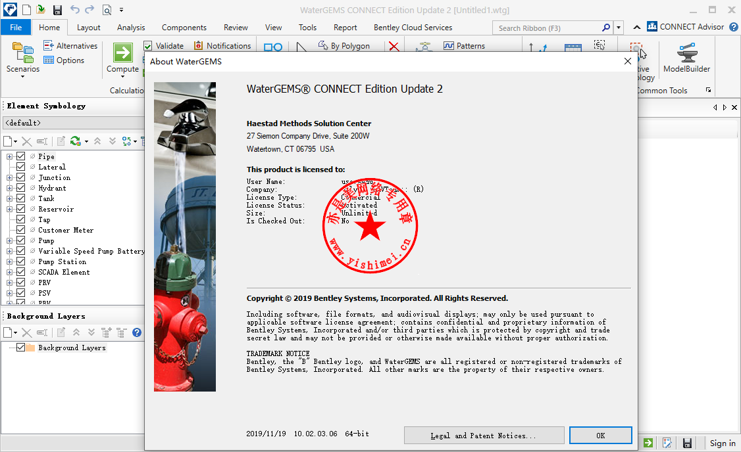741x452 pixels.
Task: Click Shift Down arrows in Element Symbology toolbar
Action: click(112, 141)
